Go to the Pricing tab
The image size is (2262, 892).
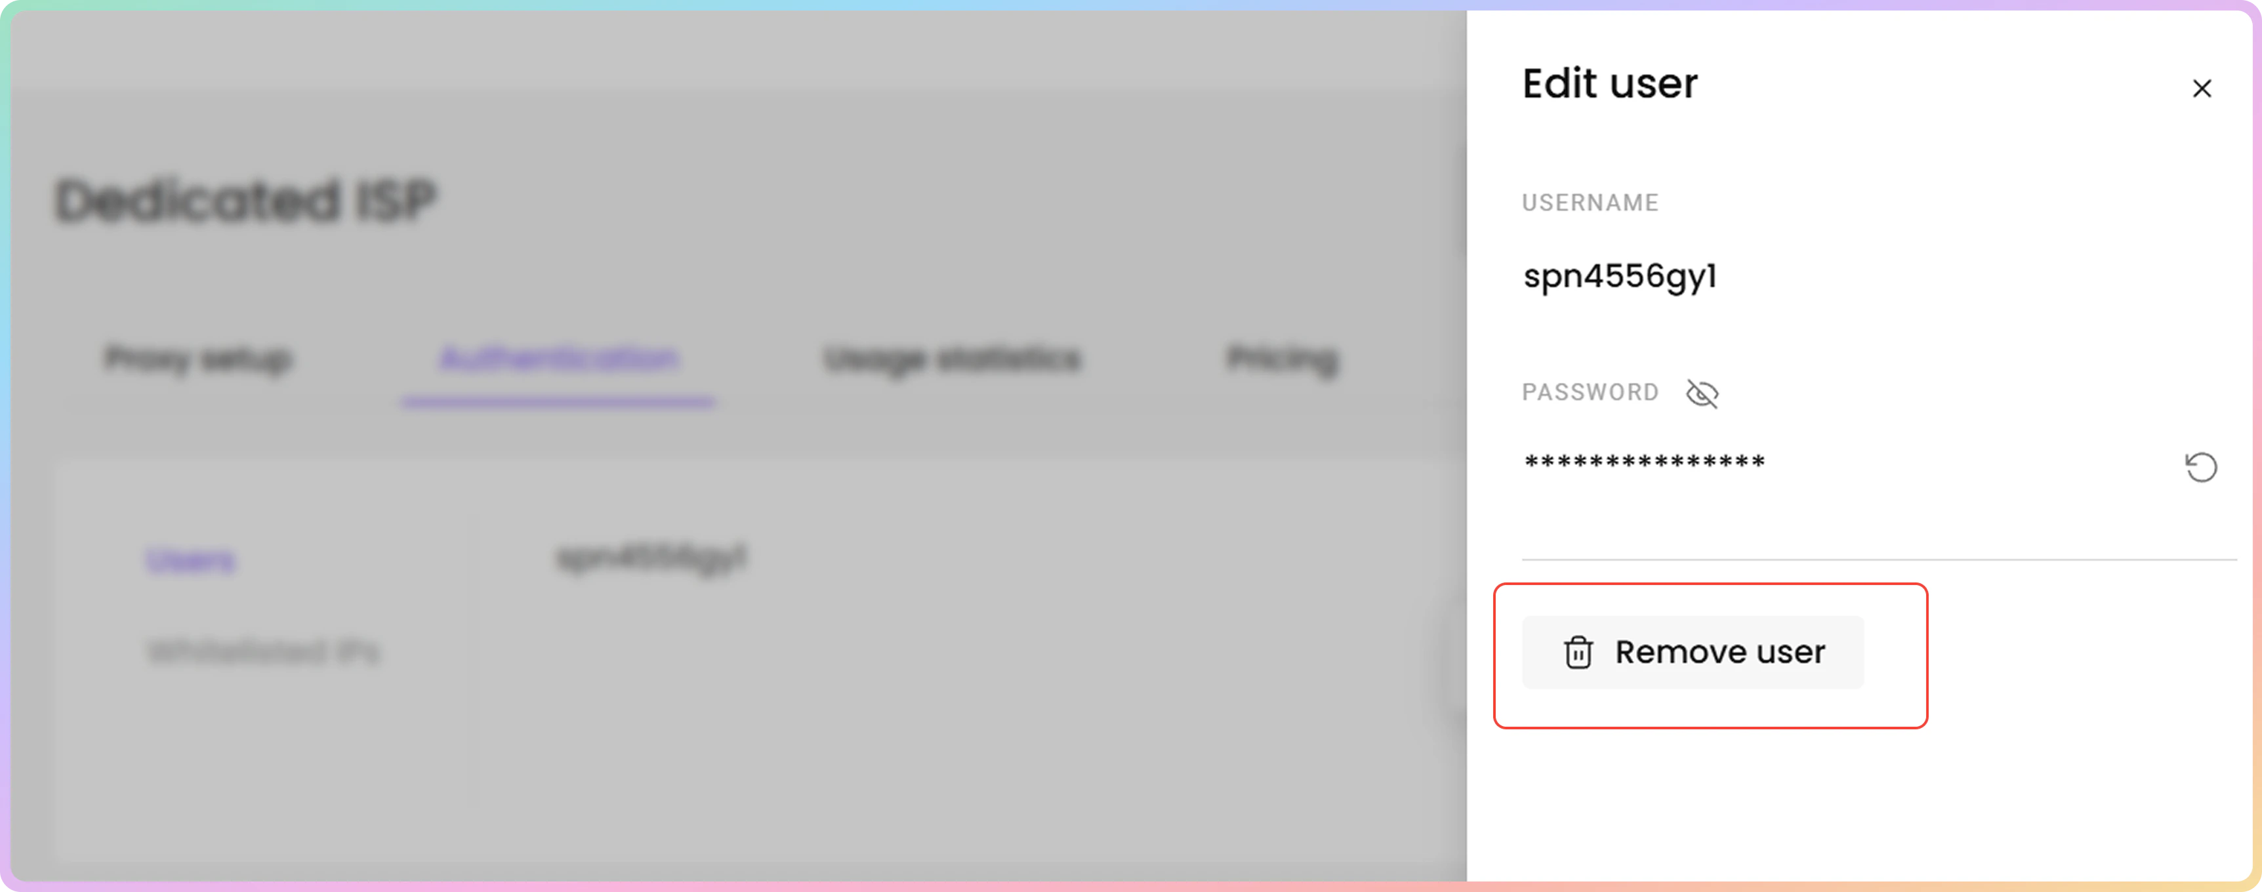tap(1282, 359)
